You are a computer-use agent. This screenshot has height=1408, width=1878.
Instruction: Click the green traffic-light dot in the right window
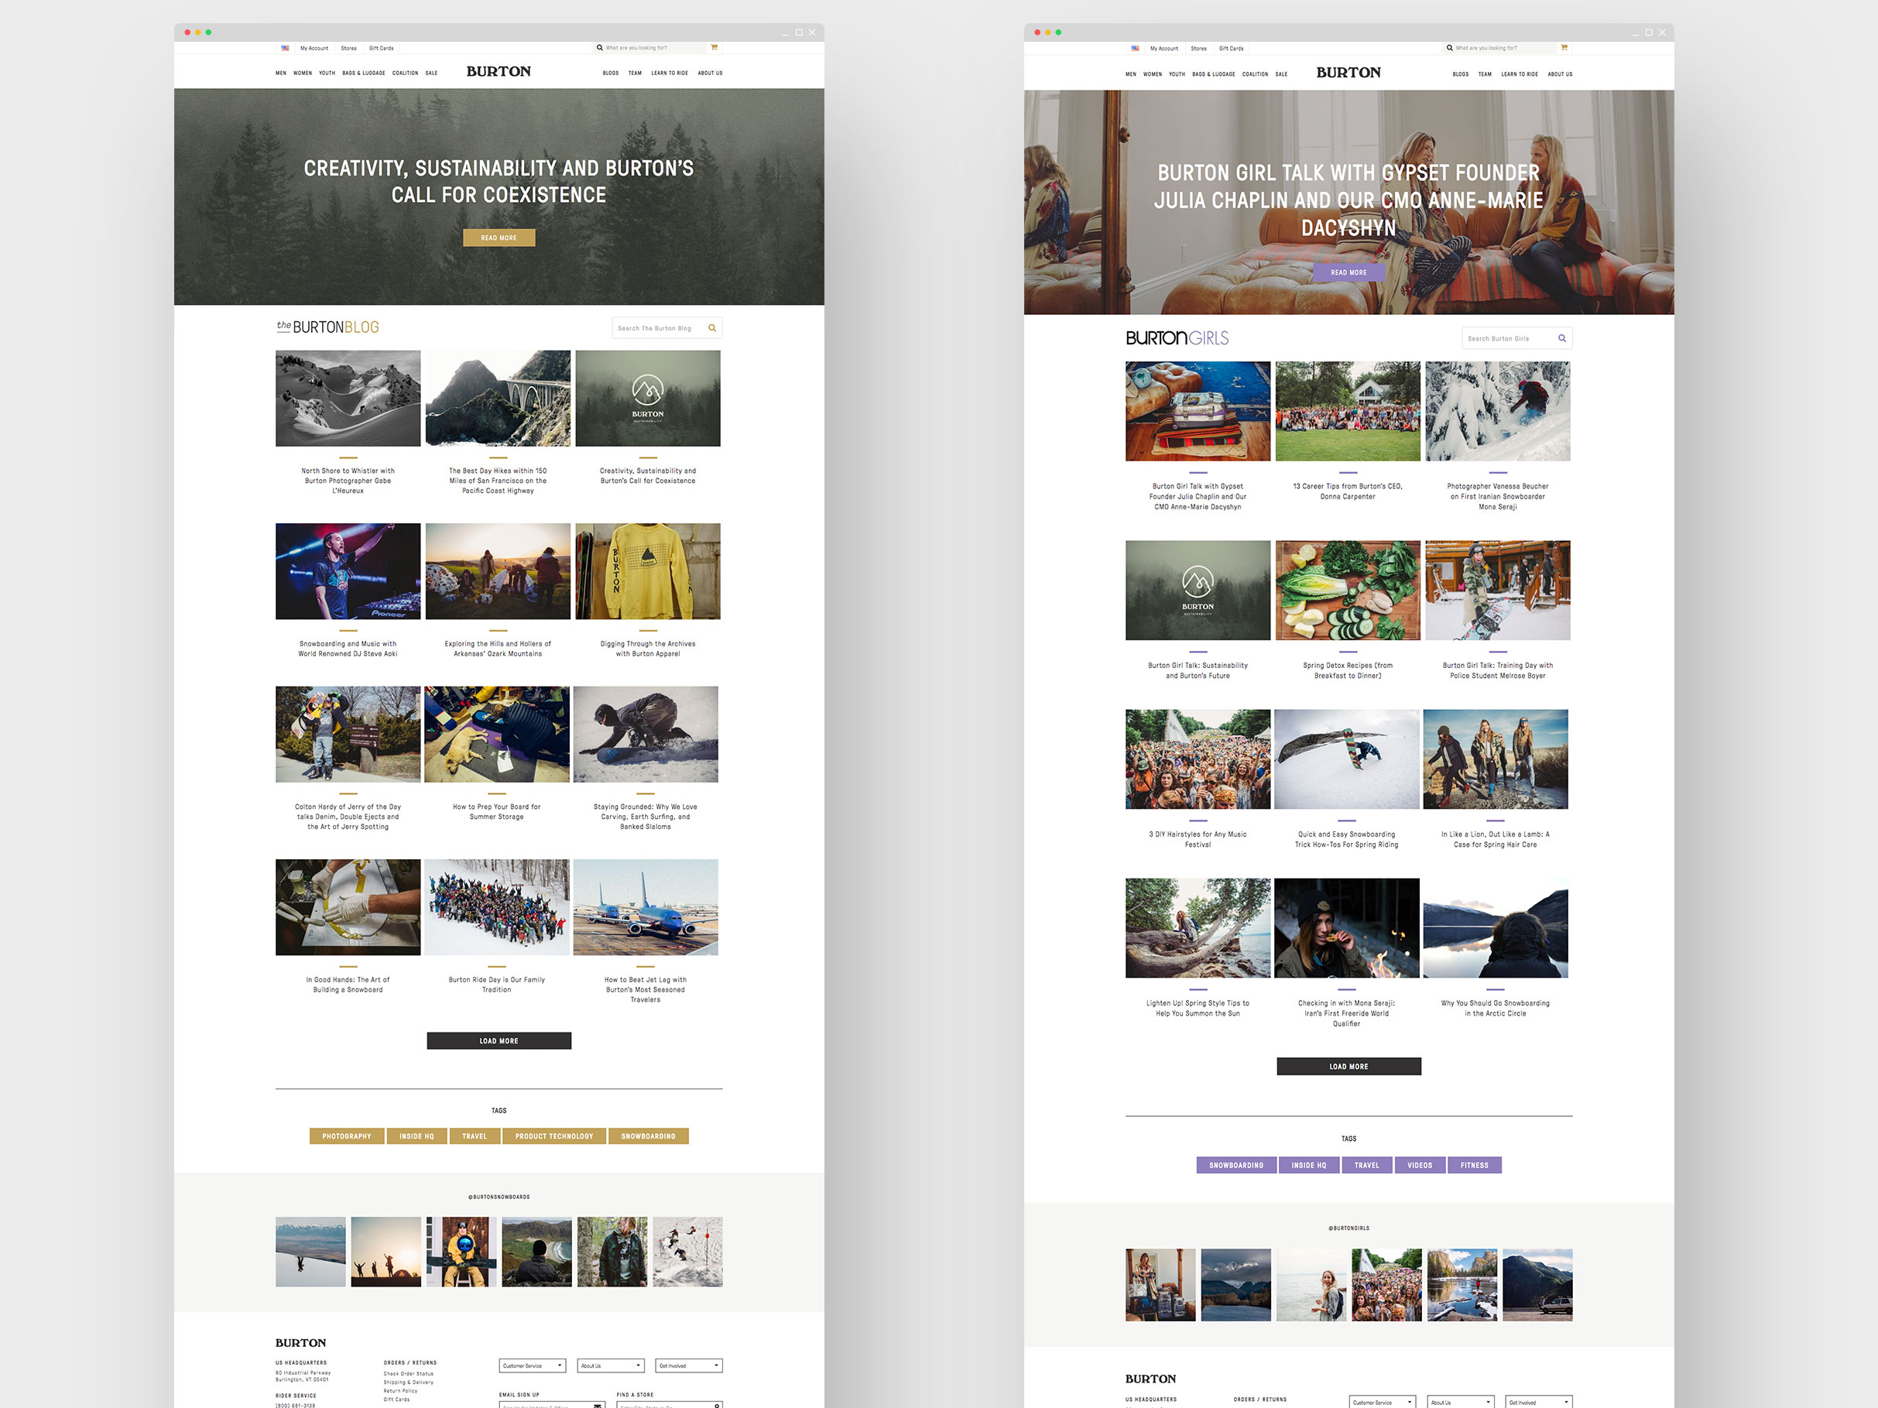pyautogui.click(x=1058, y=33)
